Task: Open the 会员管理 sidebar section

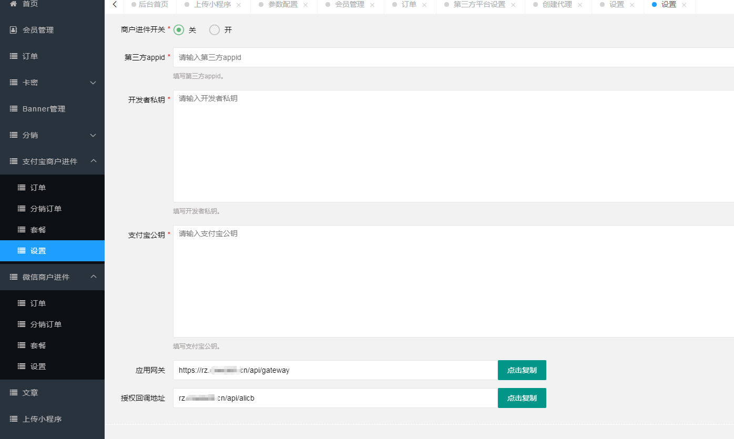Action: [37, 30]
